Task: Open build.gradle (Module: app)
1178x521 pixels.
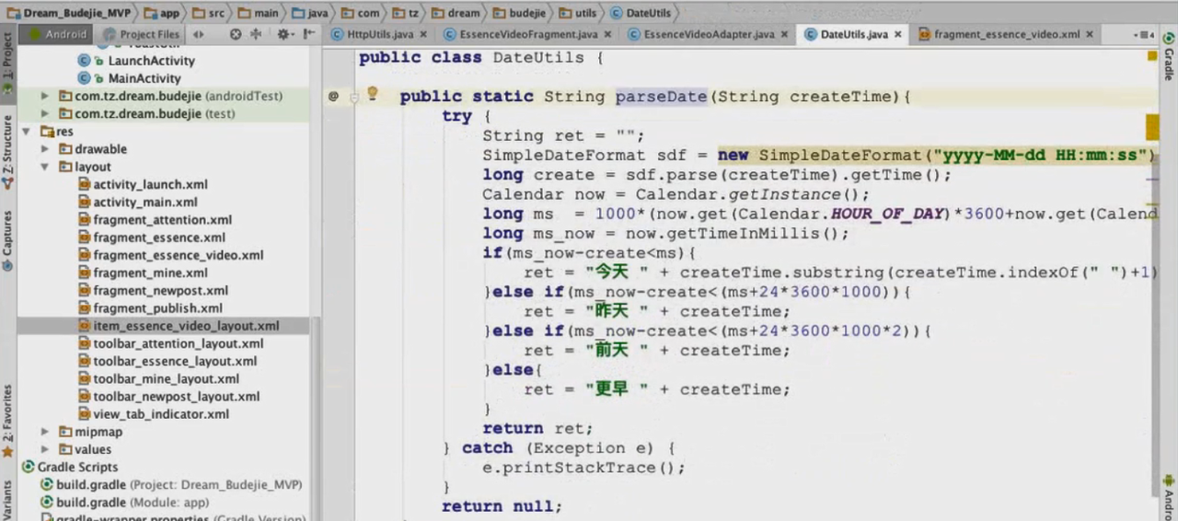Action: tap(124, 503)
